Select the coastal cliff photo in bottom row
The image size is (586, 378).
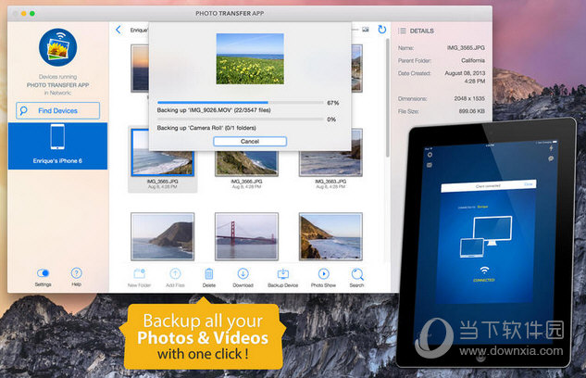(x=330, y=236)
